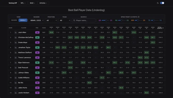This screenshot has width=173, height=98.
Task: Open chart icon for Dak Prescott
Action: click(16, 68)
